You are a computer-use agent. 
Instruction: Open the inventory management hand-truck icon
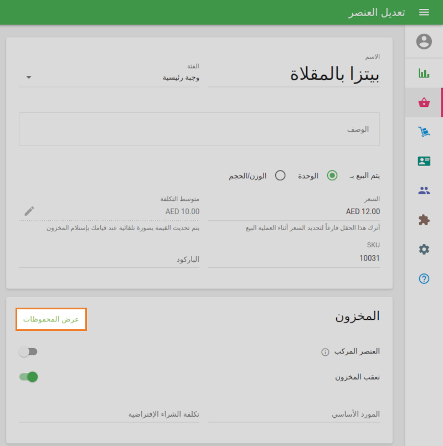(424, 132)
